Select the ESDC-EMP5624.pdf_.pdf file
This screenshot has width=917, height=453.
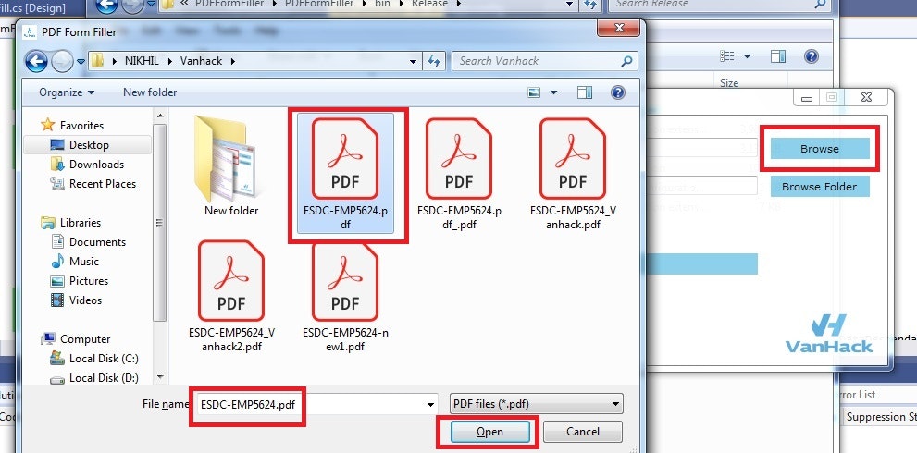[x=459, y=174]
